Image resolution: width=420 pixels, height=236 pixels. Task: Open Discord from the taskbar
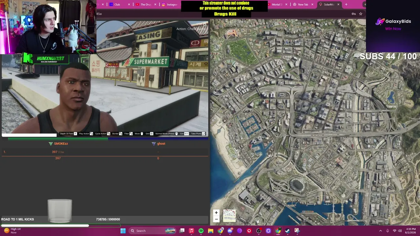tap(230, 231)
